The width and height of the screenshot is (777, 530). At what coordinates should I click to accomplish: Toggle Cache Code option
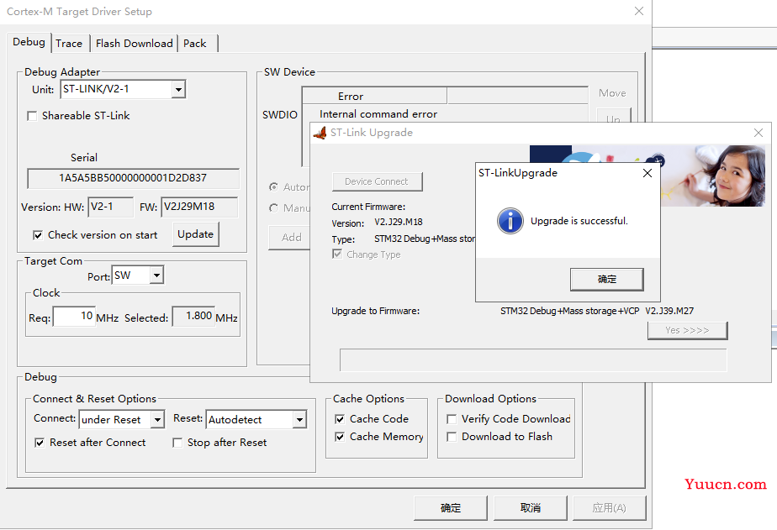point(340,419)
